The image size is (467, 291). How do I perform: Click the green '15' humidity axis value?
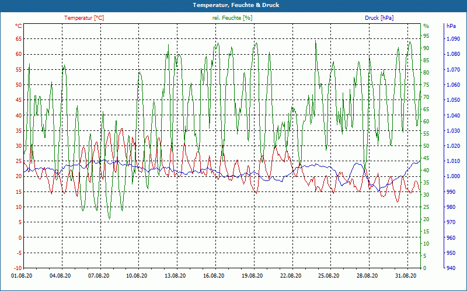[426, 231]
